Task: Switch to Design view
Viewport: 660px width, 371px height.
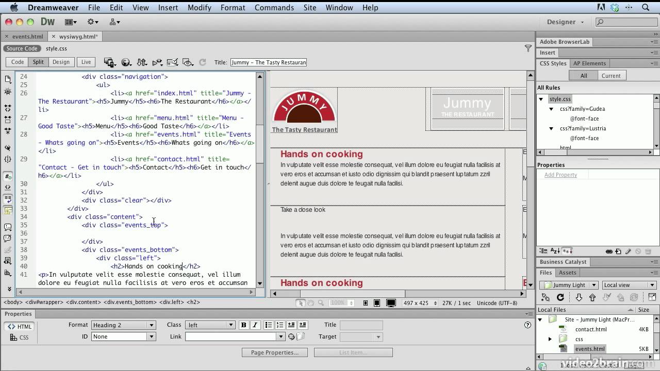Action: click(x=61, y=62)
